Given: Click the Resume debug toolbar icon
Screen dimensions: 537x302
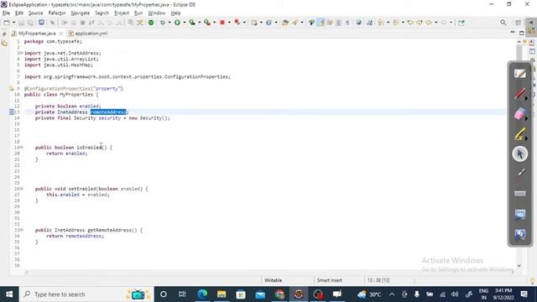Looking at the screenshot, I should [64, 23].
